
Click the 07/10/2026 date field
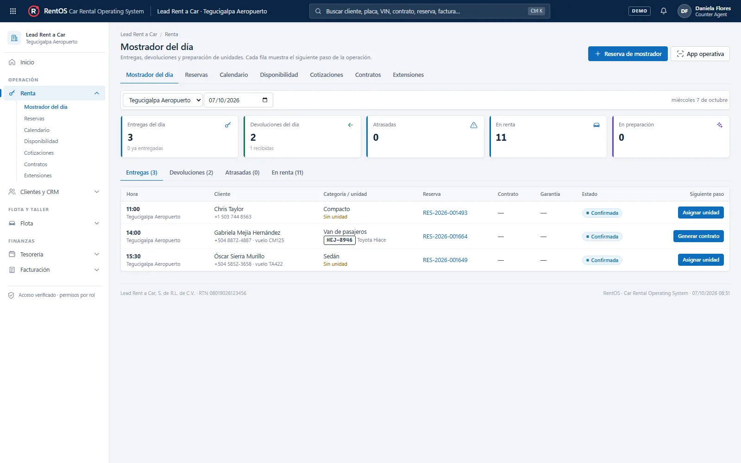(x=238, y=100)
